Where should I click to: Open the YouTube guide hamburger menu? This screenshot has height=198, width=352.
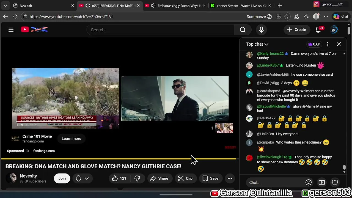click(x=11, y=30)
